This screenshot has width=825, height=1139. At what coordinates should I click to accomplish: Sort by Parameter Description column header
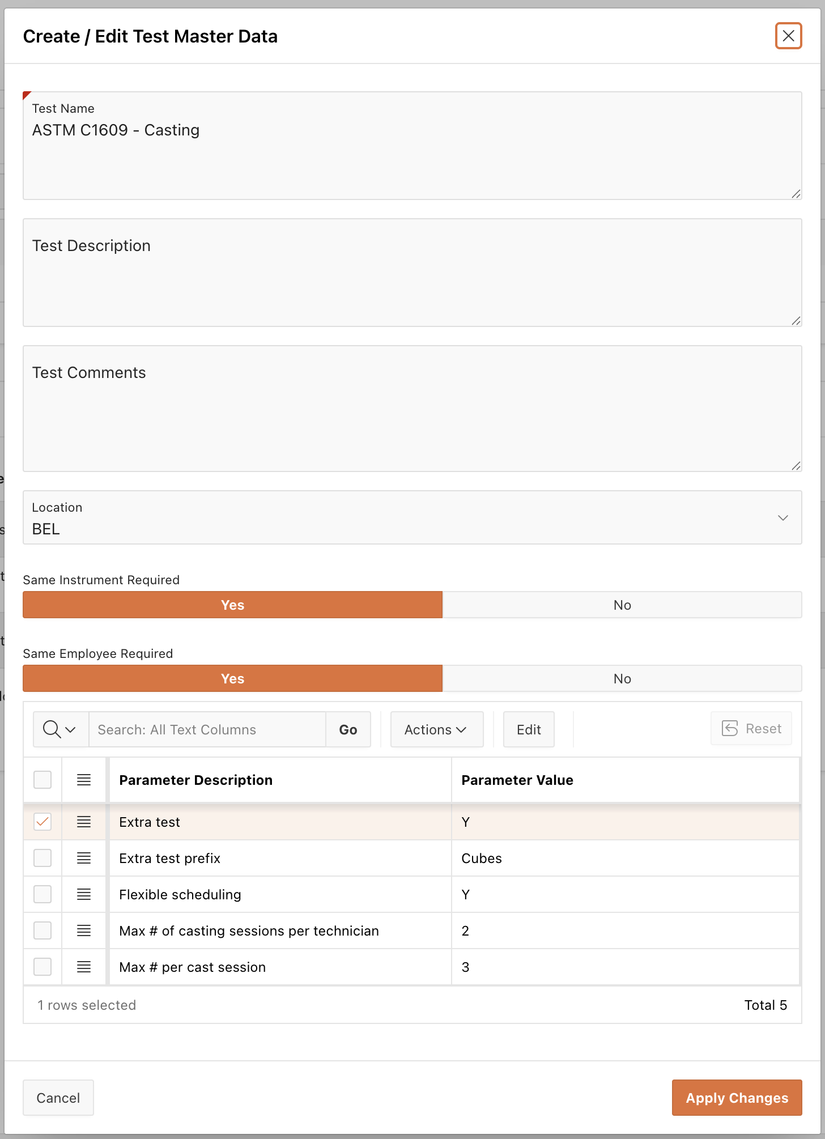click(x=196, y=780)
